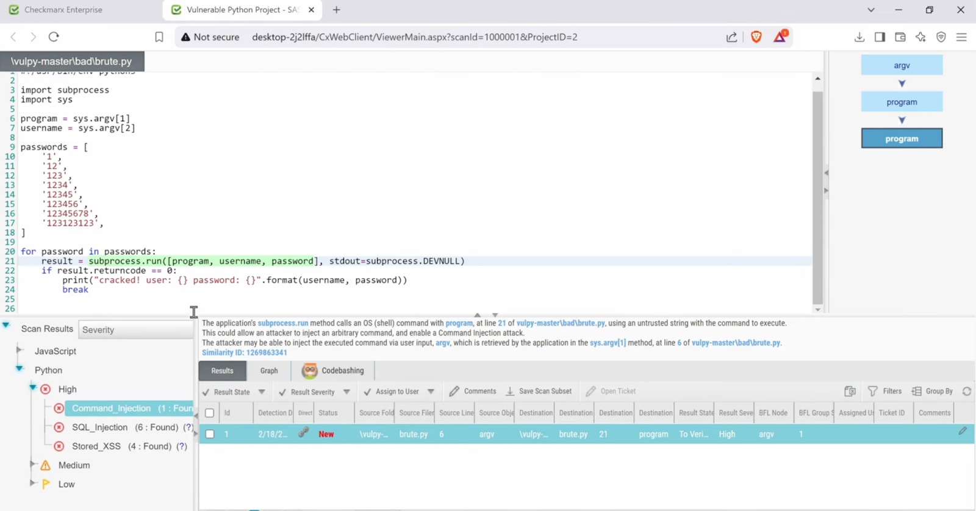The height and width of the screenshot is (511, 976).
Task: Click the Comments pencil icon in toolbar
Action: click(454, 391)
